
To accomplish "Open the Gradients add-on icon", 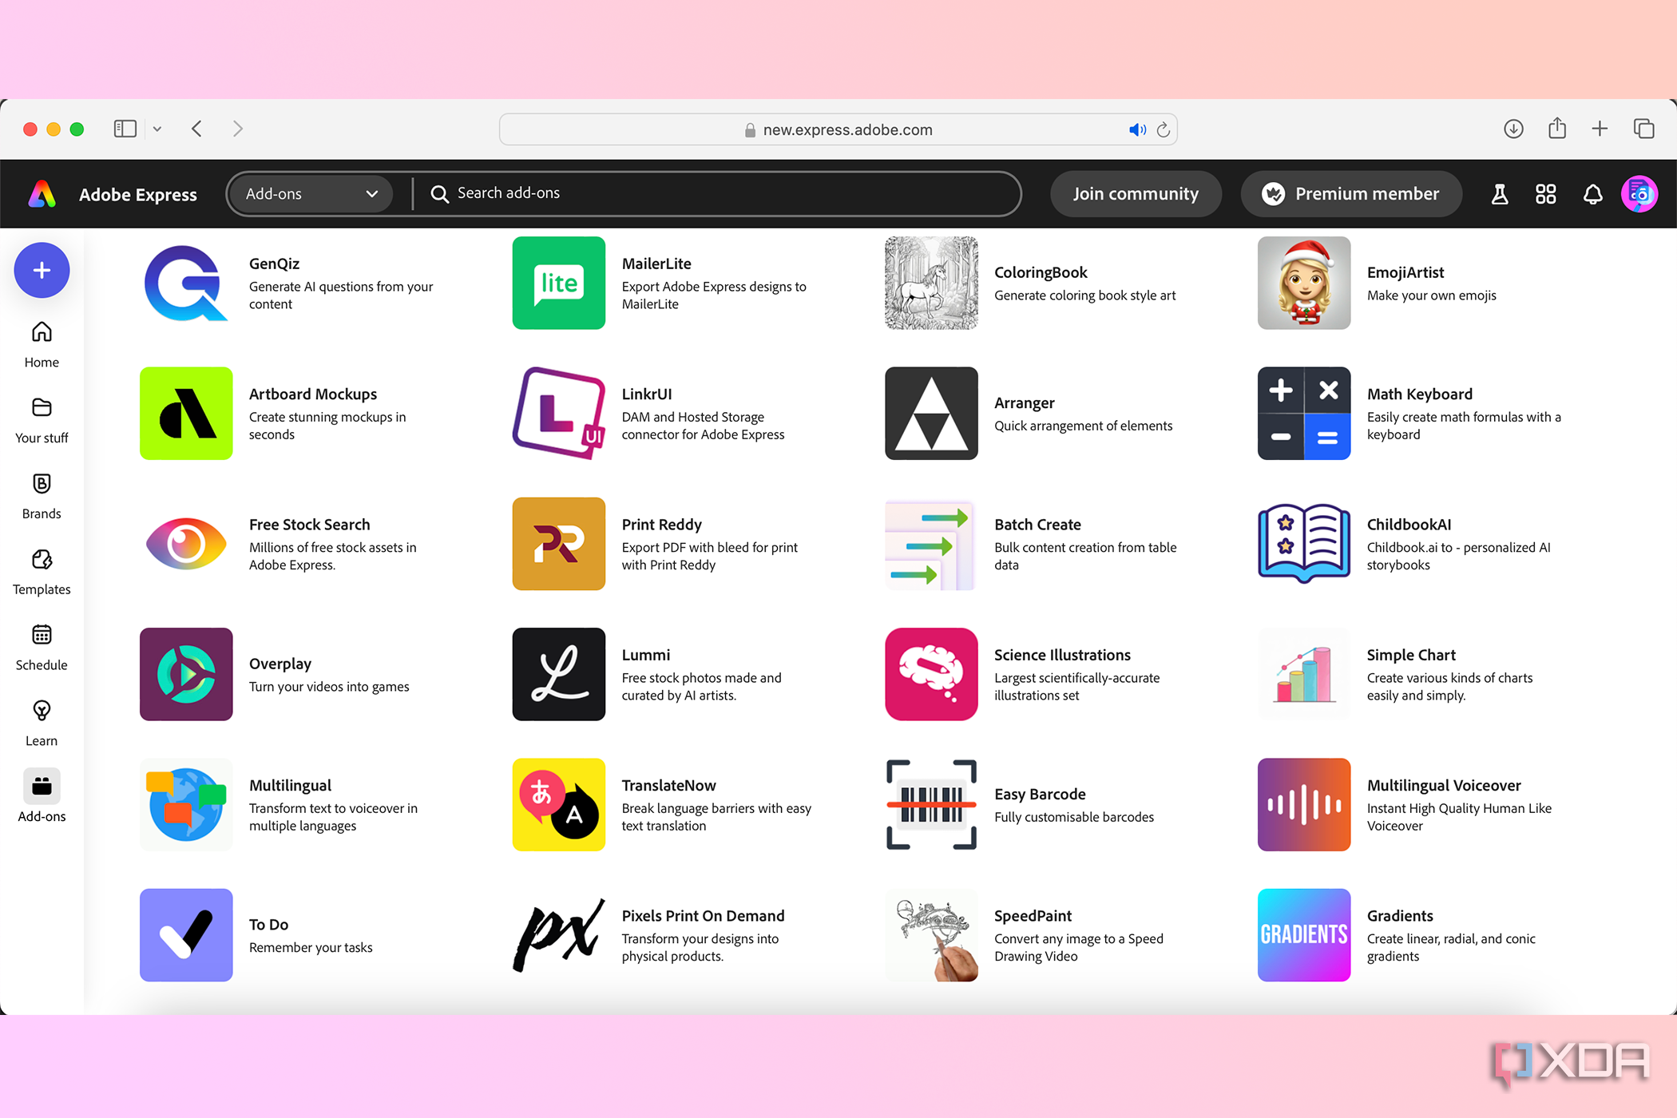I will click(1304, 935).
